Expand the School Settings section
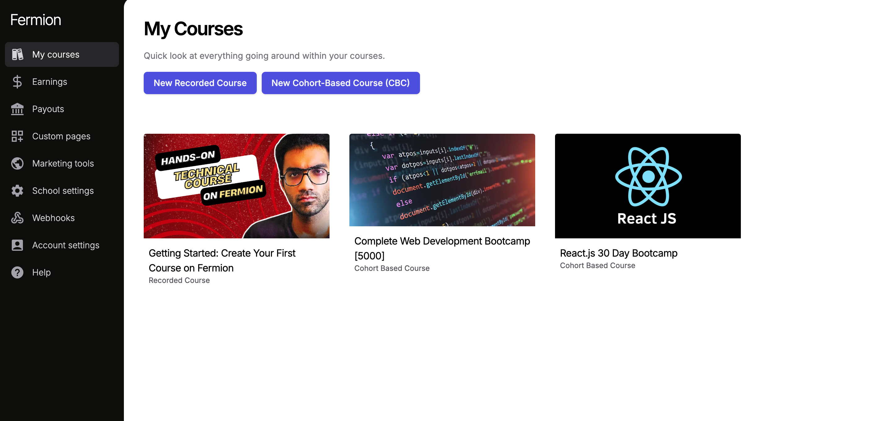892x421 pixels. [x=63, y=191]
